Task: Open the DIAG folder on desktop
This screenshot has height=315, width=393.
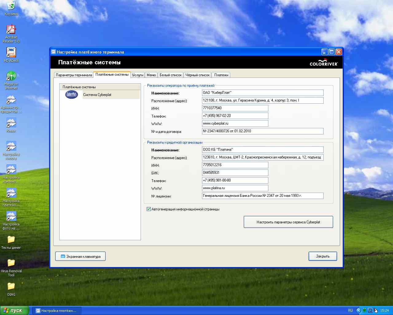Action: coord(11,286)
